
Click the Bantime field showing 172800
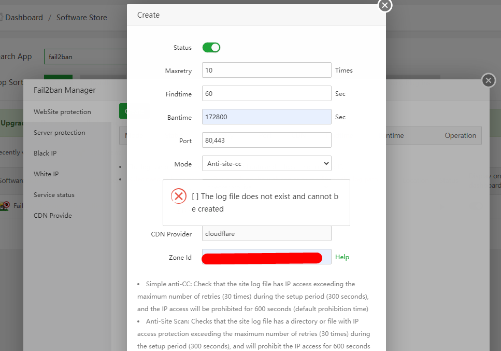tap(266, 117)
